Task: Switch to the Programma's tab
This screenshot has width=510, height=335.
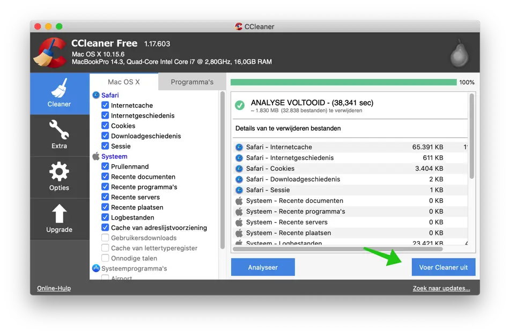Action: pos(192,82)
